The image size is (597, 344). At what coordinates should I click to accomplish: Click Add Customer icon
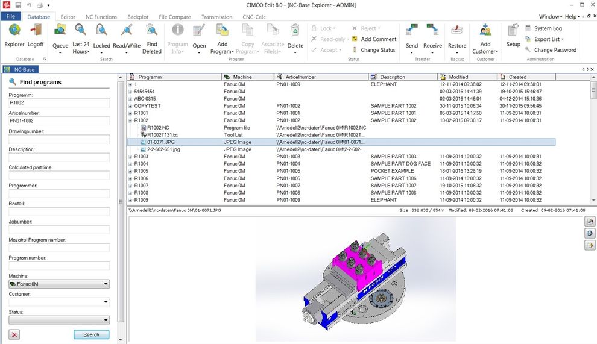coord(485,30)
